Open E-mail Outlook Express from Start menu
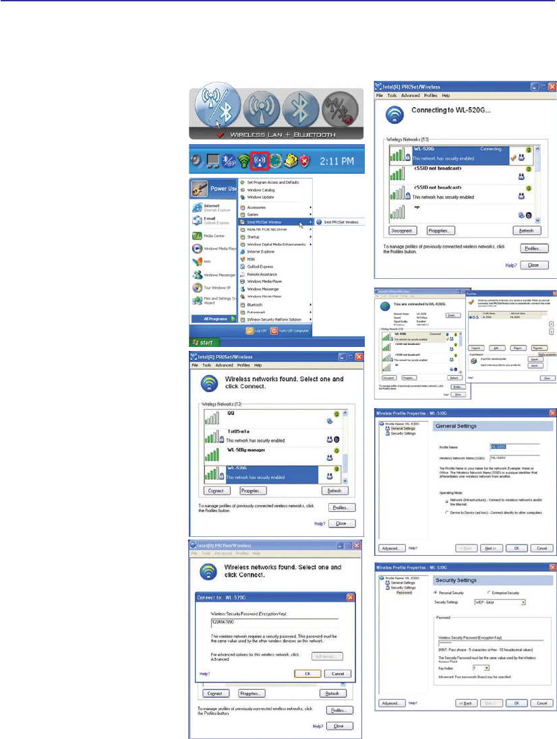This screenshot has height=739, width=557. pos(210,220)
